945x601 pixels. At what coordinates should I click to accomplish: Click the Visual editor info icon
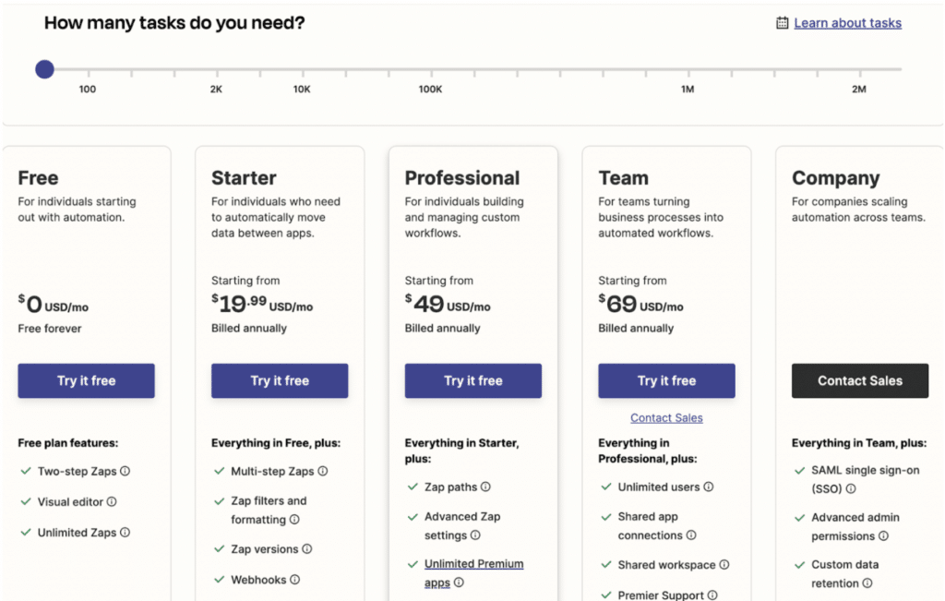(113, 502)
